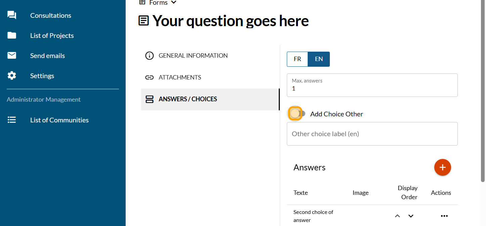
Task: Click the Send emails envelope icon
Action: 12,56
